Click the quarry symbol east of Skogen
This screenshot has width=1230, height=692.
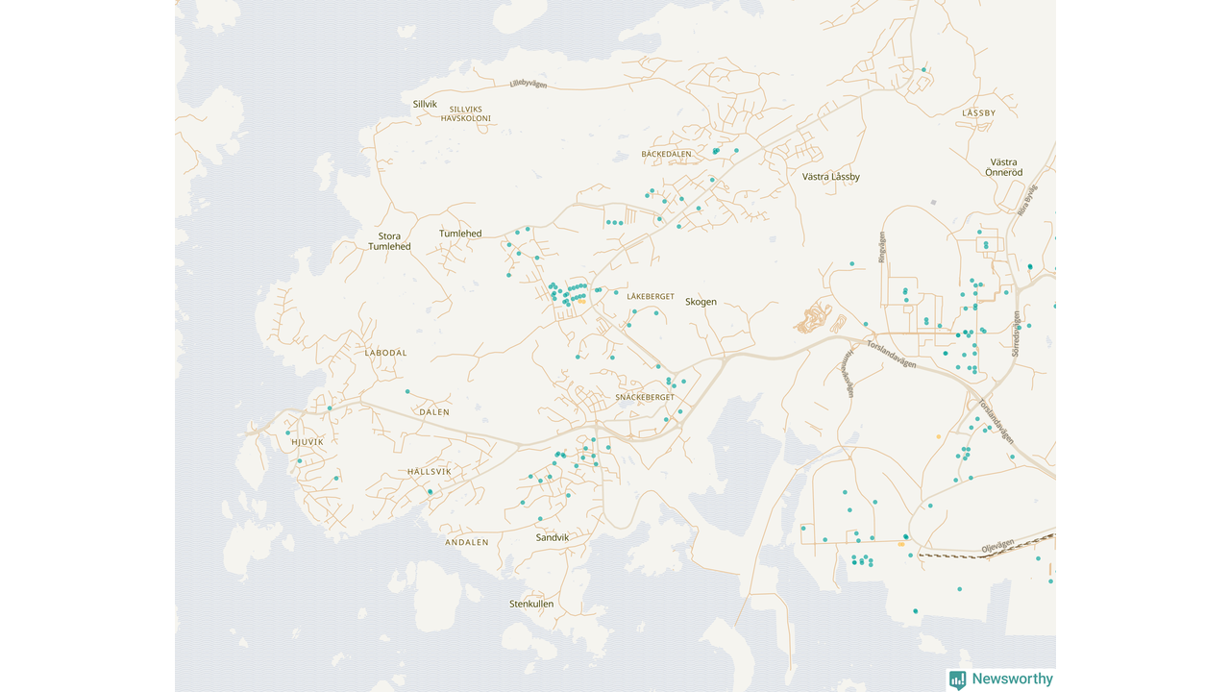(814, 316)
